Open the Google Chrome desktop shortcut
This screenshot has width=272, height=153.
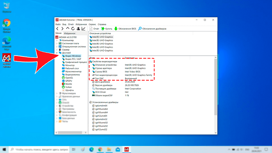7,26
